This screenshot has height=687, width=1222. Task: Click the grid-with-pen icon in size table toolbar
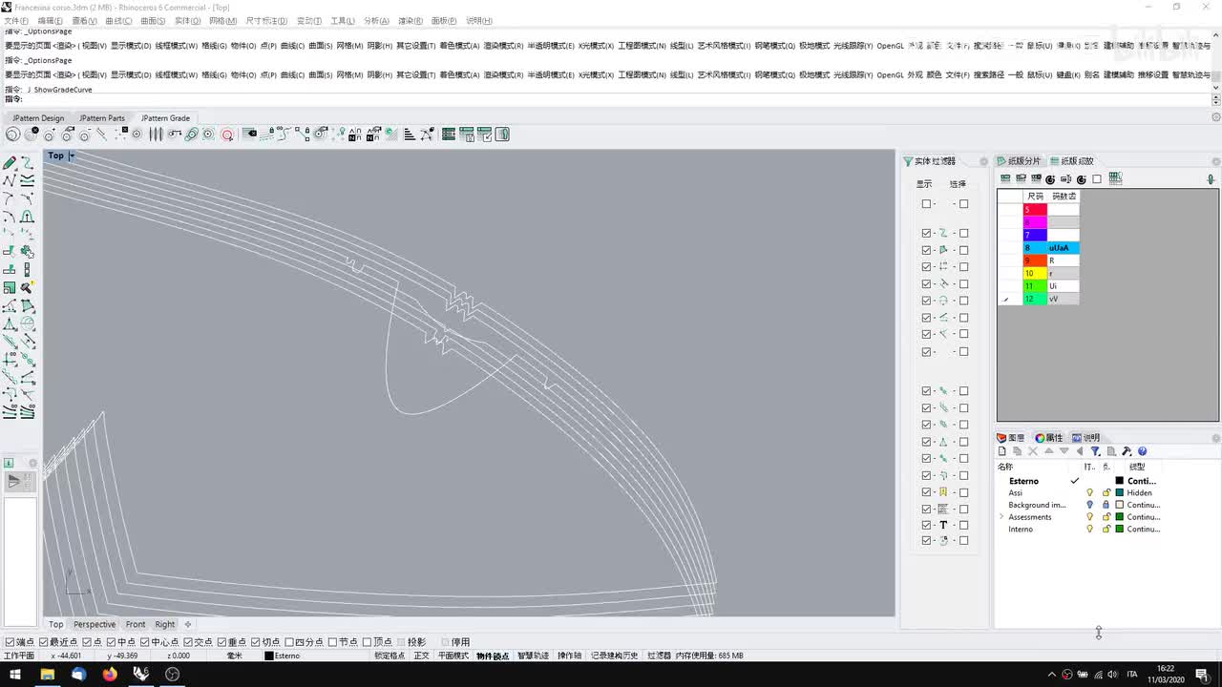(1115, 178)
